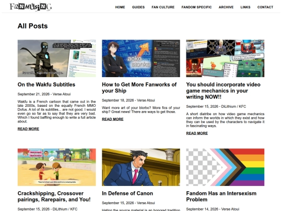Click the FanMusing site logo

[x=31, y=7]
